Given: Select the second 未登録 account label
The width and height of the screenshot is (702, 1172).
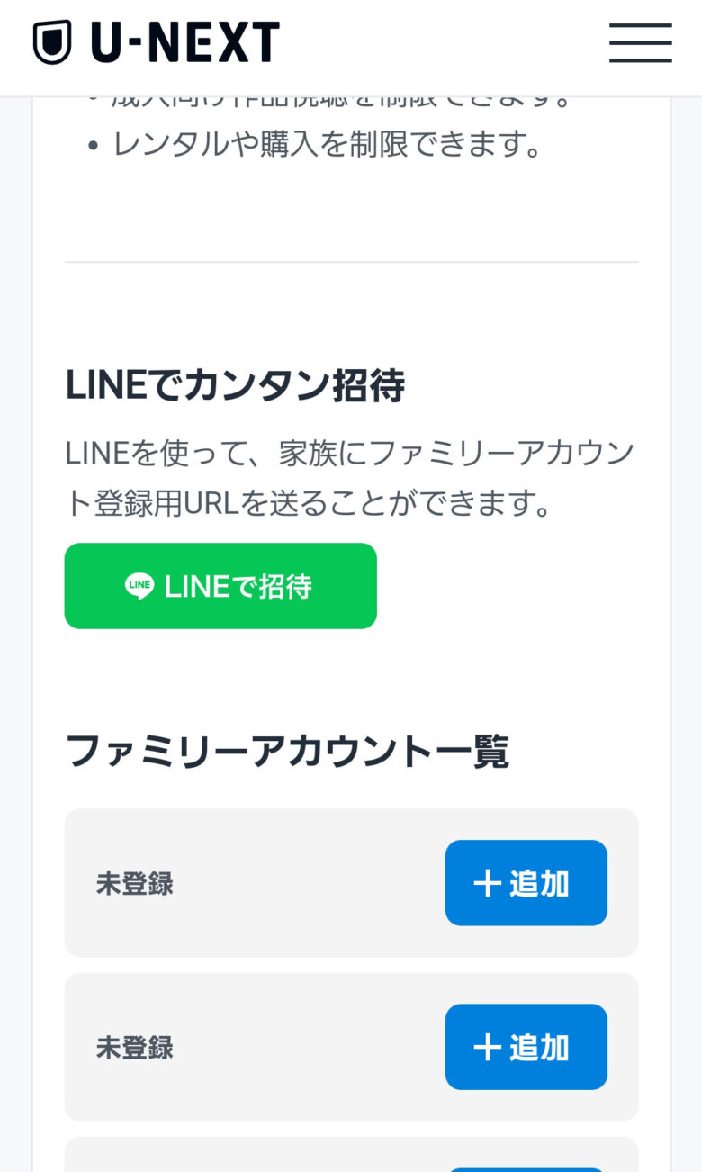Looking at the screenshot, I should [x=135, y=1048].
